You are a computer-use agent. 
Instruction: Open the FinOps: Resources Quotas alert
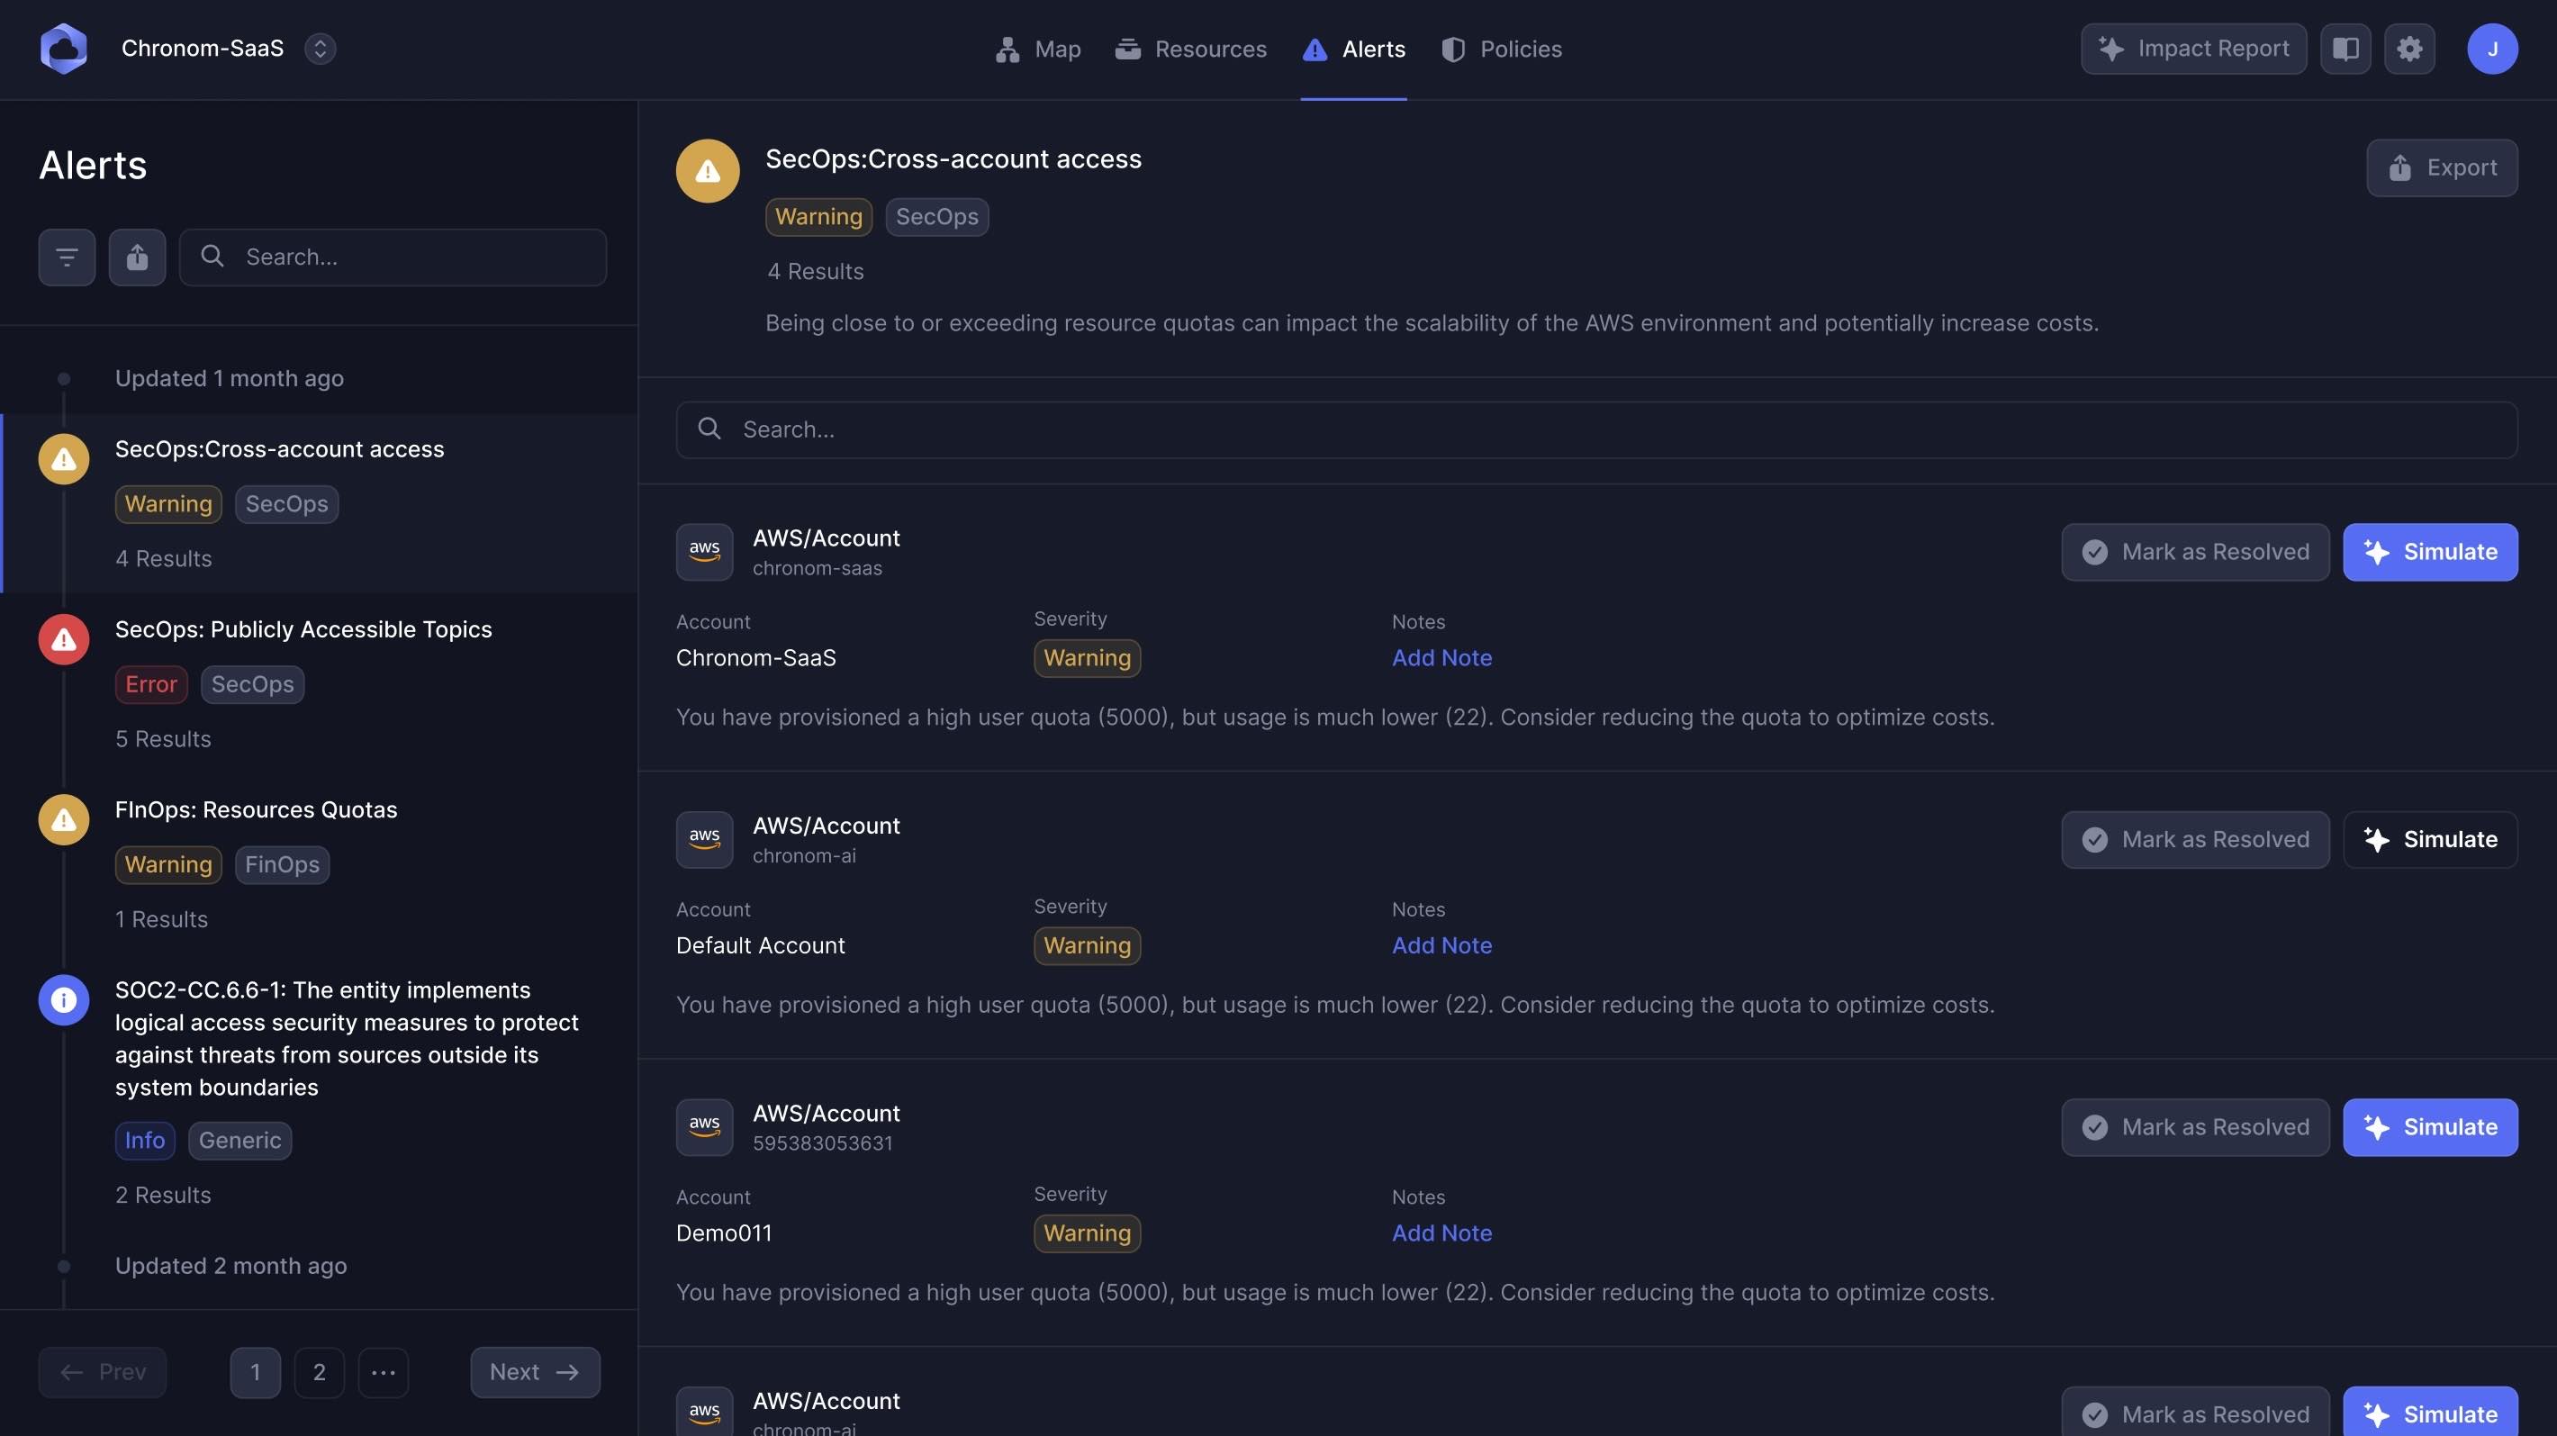pos(256,809)
